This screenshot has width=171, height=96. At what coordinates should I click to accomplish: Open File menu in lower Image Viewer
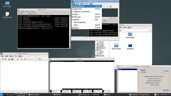(x=2, y=56)
